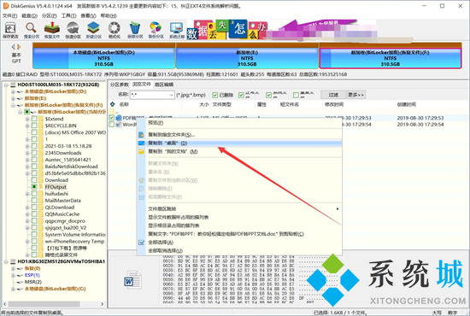Launch the 恢复文件 recover files tool
The width and height of the screenshot is (470, 316).
point(52,30)
